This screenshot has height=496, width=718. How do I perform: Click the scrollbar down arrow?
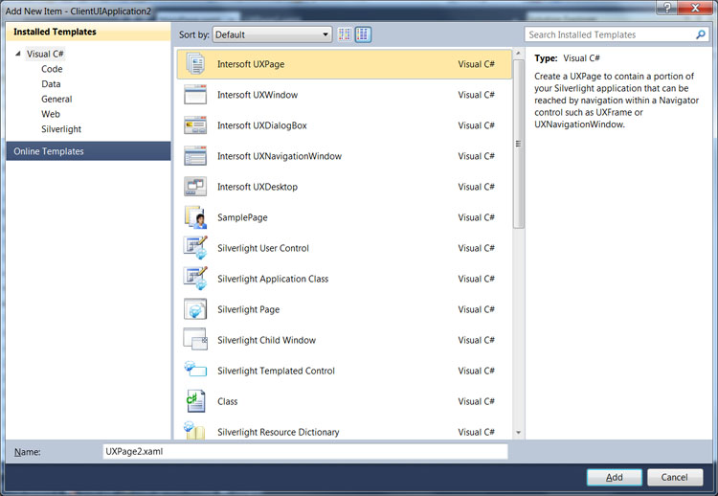(518, 433)
